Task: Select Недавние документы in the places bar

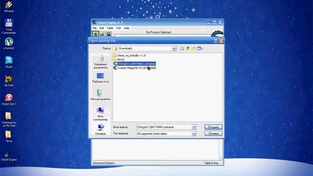Action: [x=100, y=62]
